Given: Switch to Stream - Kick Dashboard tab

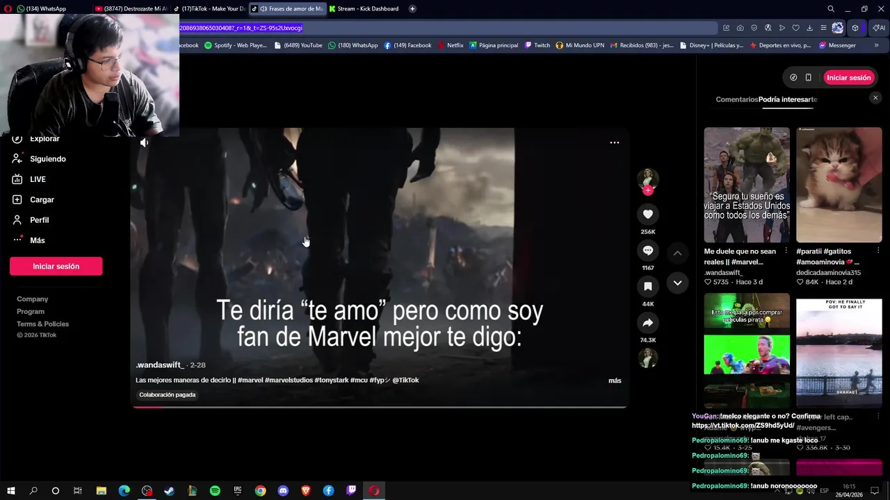Looking at the screenshot, I should pos(365,9).
